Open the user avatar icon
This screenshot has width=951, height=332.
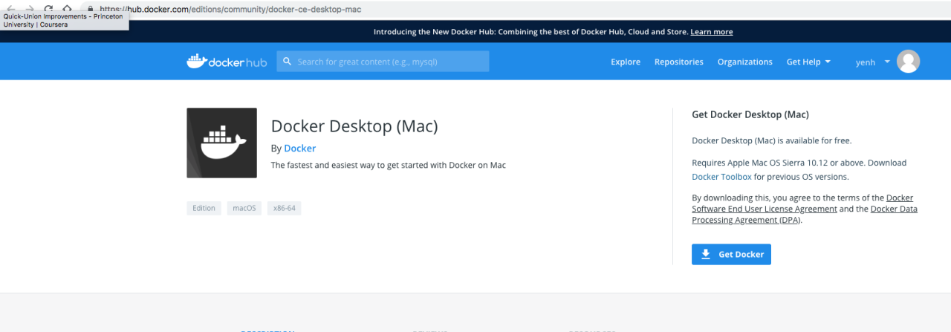(x=908, y=62)
